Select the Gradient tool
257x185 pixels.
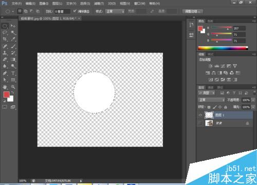(x=13, y=60)
